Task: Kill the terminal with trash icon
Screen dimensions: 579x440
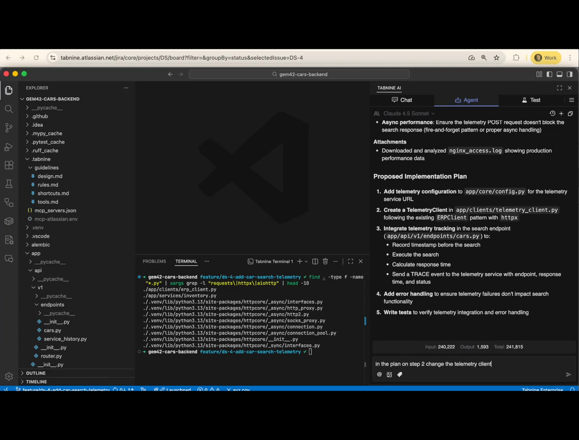Action: pos(325,261)
